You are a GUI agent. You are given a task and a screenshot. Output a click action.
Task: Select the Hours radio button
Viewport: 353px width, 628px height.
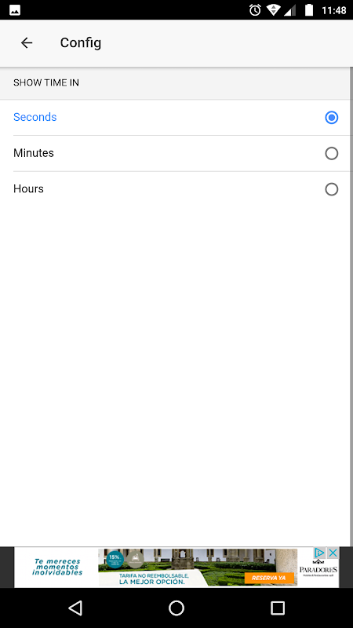[331, 189]
